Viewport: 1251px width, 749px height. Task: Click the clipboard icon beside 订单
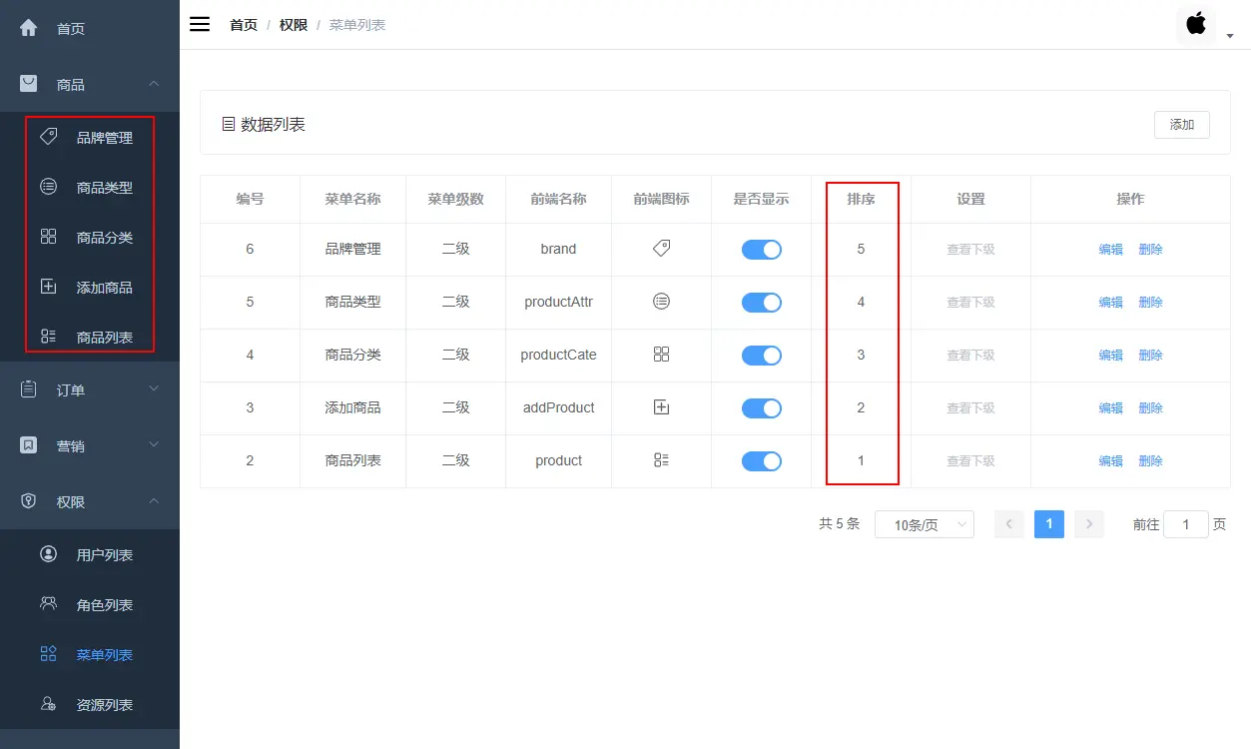coord(29,389)
